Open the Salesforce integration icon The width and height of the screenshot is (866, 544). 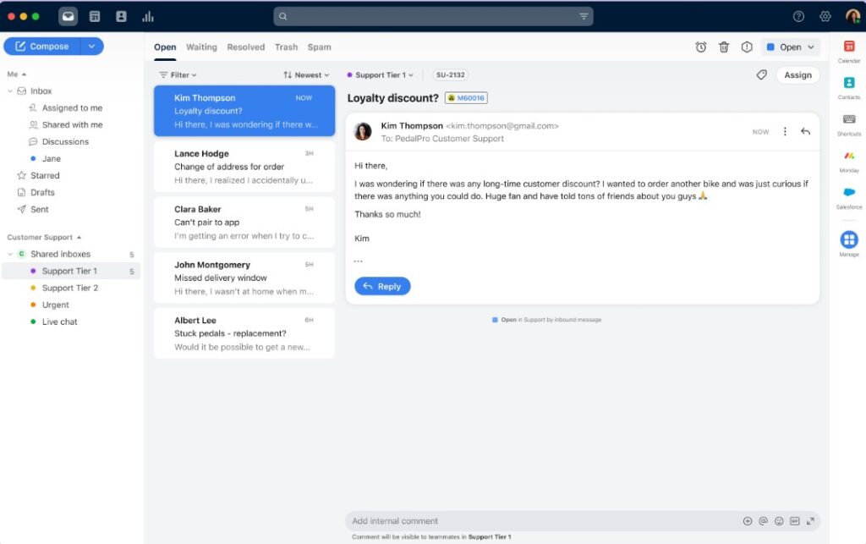849,193
